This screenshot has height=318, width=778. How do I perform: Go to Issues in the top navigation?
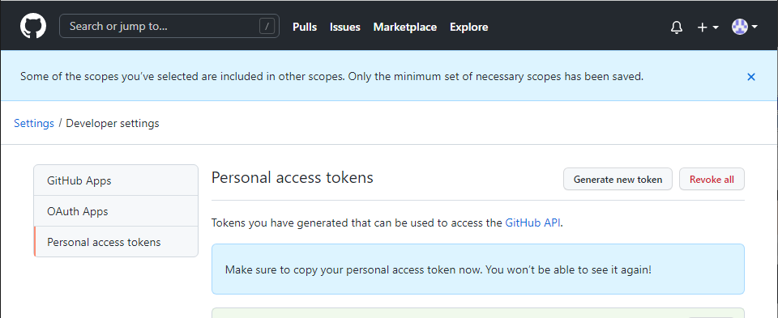[345, 27]
